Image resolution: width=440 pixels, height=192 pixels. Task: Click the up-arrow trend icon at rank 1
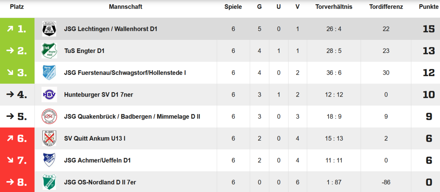pos(10,29)
